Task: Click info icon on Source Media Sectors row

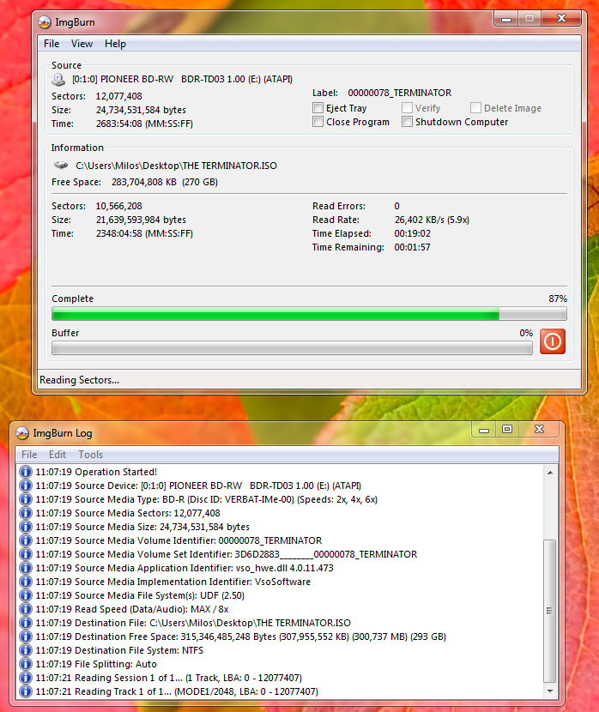Action: click(26, 513)
